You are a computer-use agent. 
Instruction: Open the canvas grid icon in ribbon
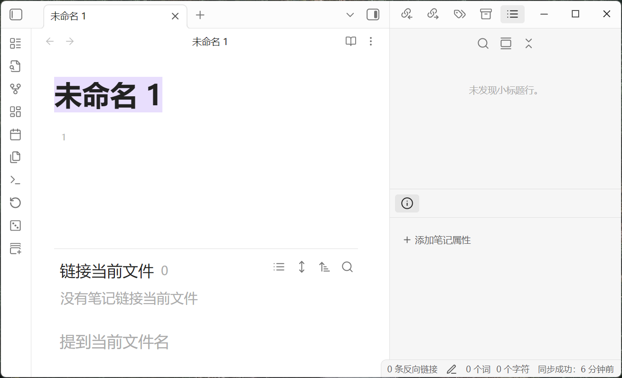[16, 112]
